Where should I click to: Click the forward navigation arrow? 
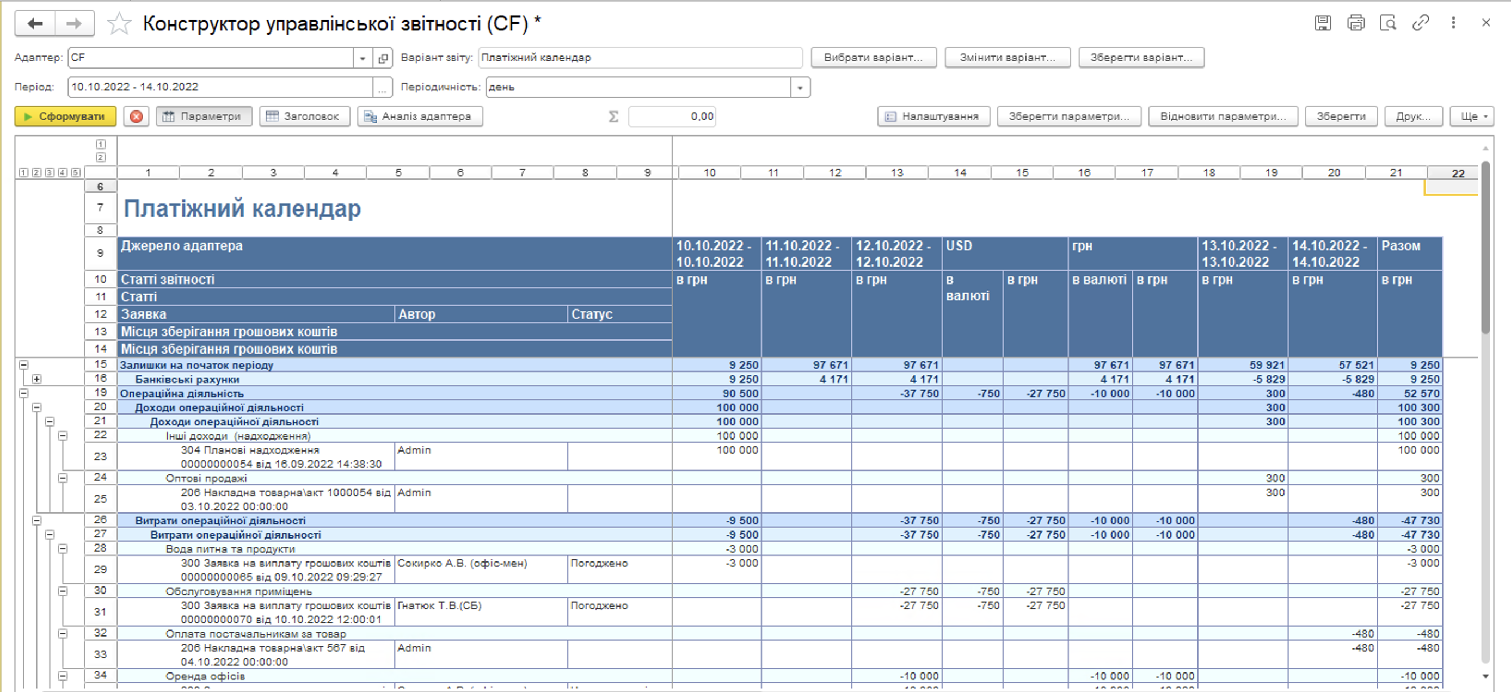point(74,23)
